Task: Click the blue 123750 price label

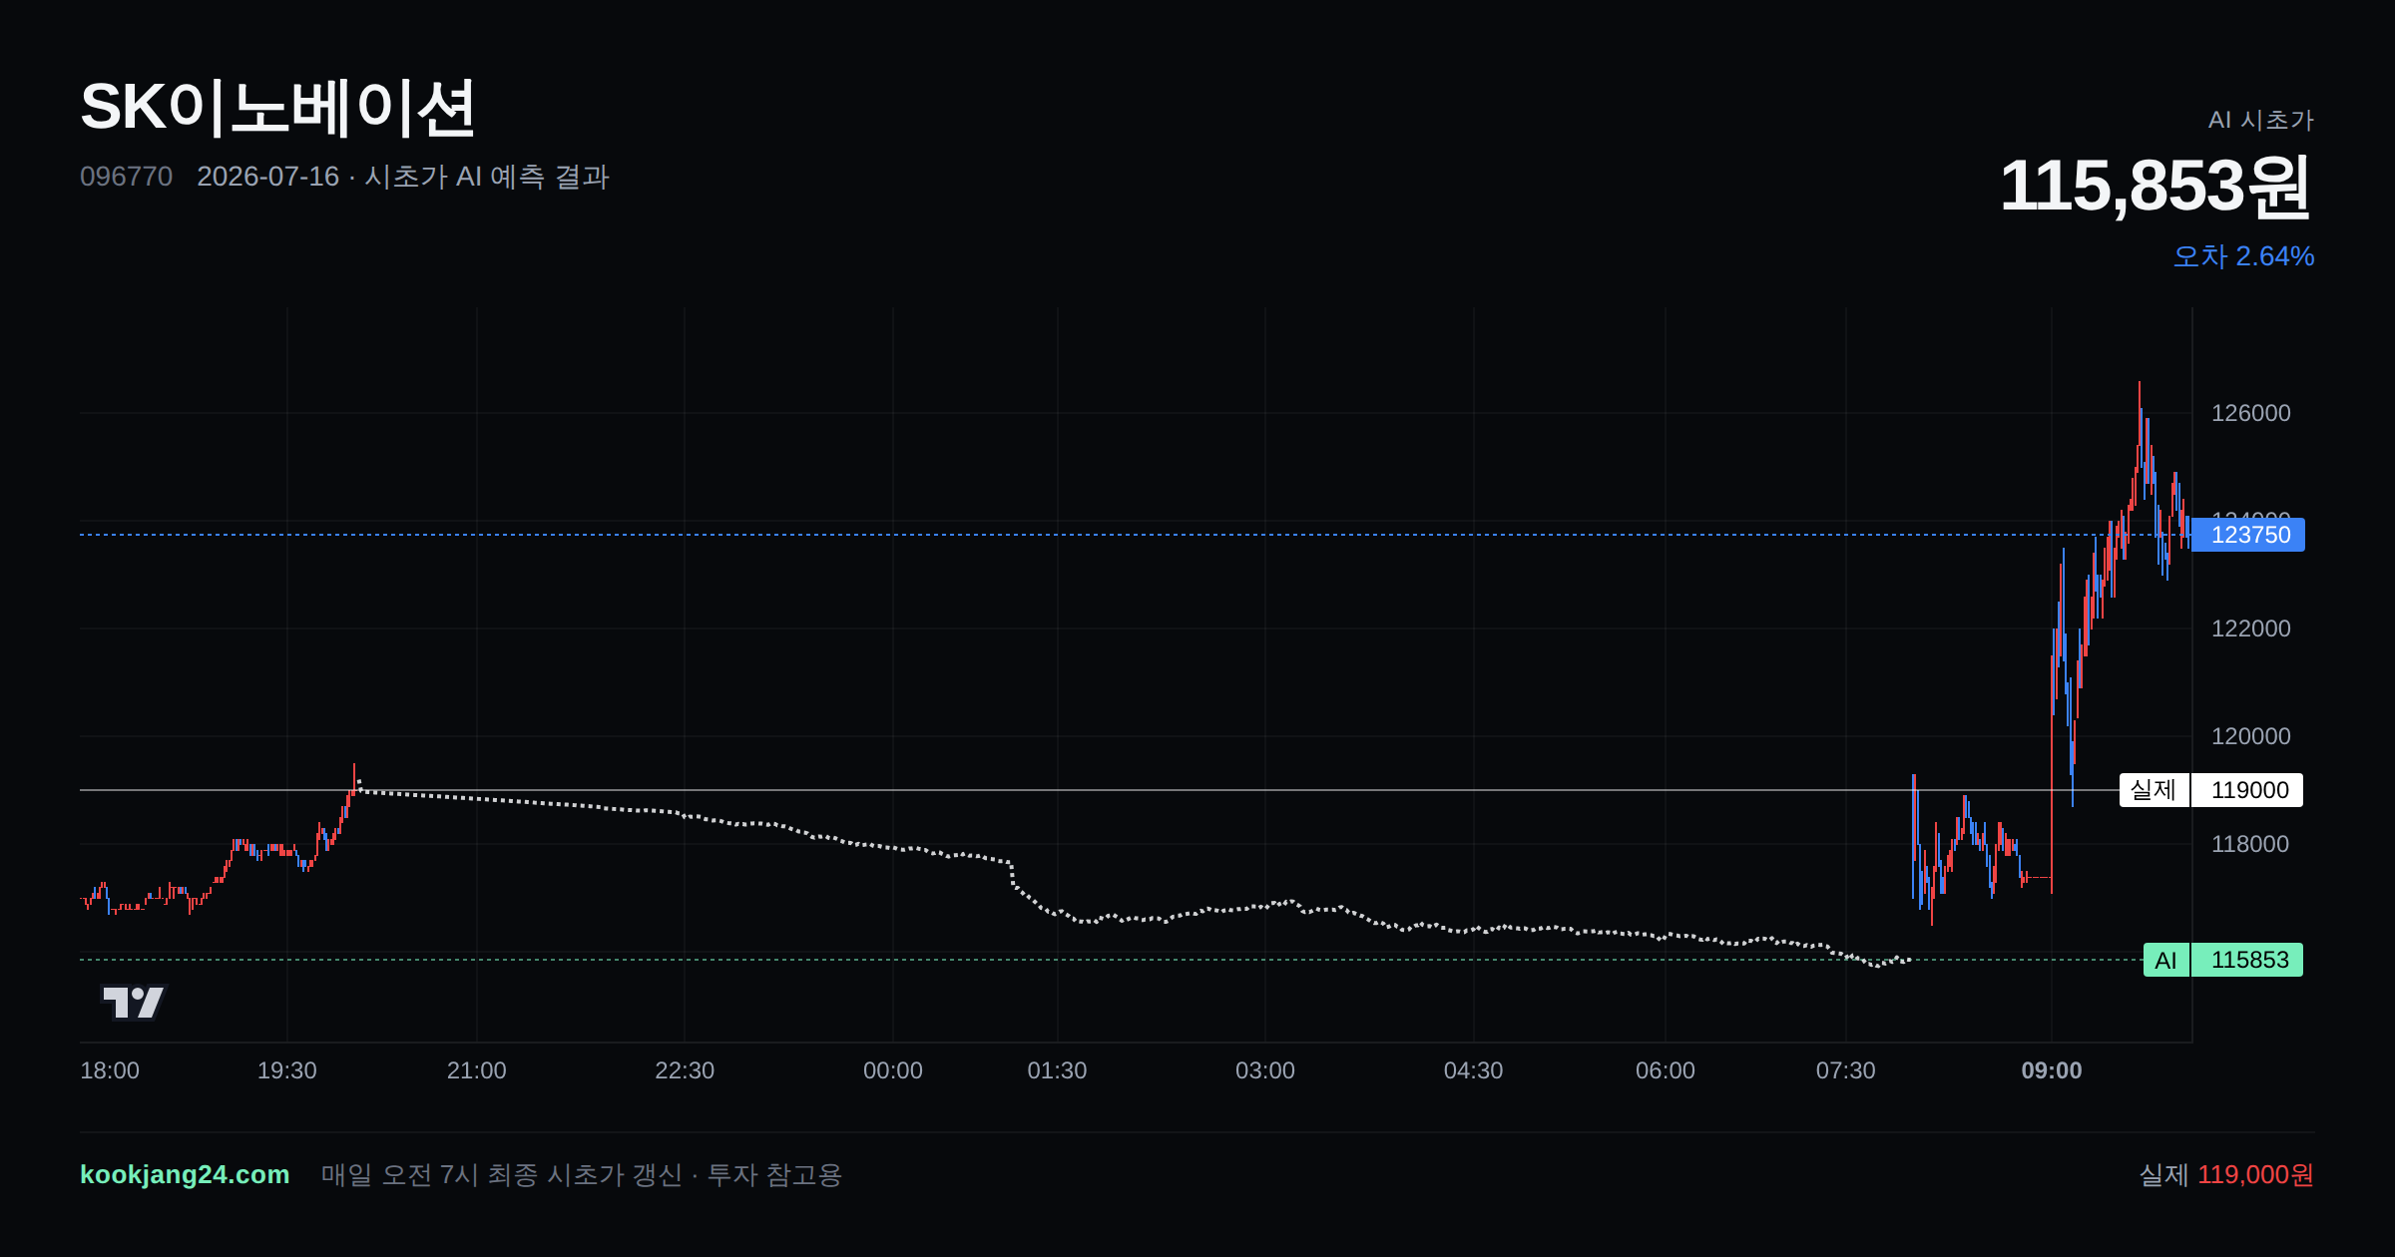Action: 2249,535
